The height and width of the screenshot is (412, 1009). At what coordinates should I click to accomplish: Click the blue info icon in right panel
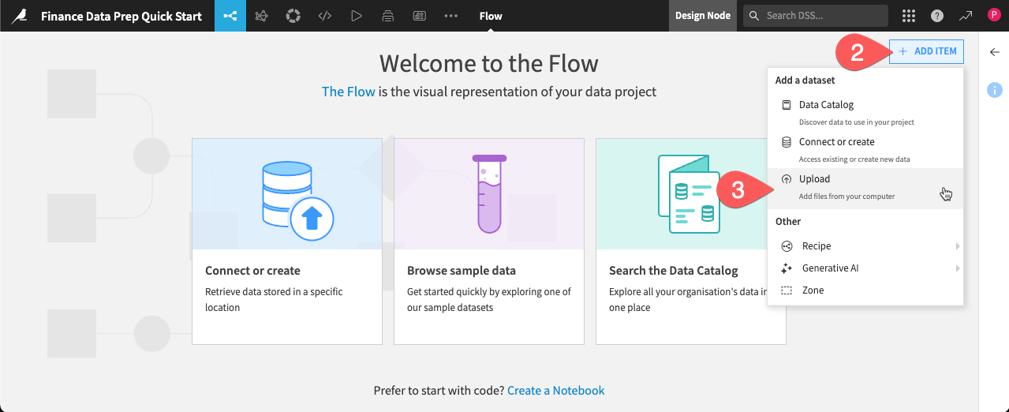tap(994, 90)
